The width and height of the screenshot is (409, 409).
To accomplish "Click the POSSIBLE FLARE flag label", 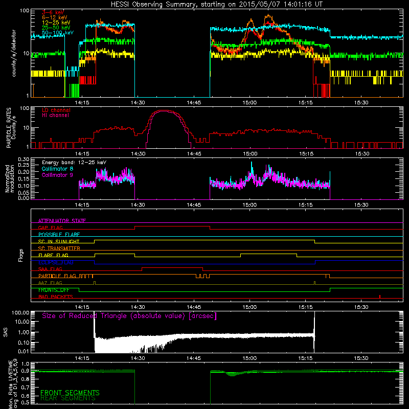I will [59, 234].
